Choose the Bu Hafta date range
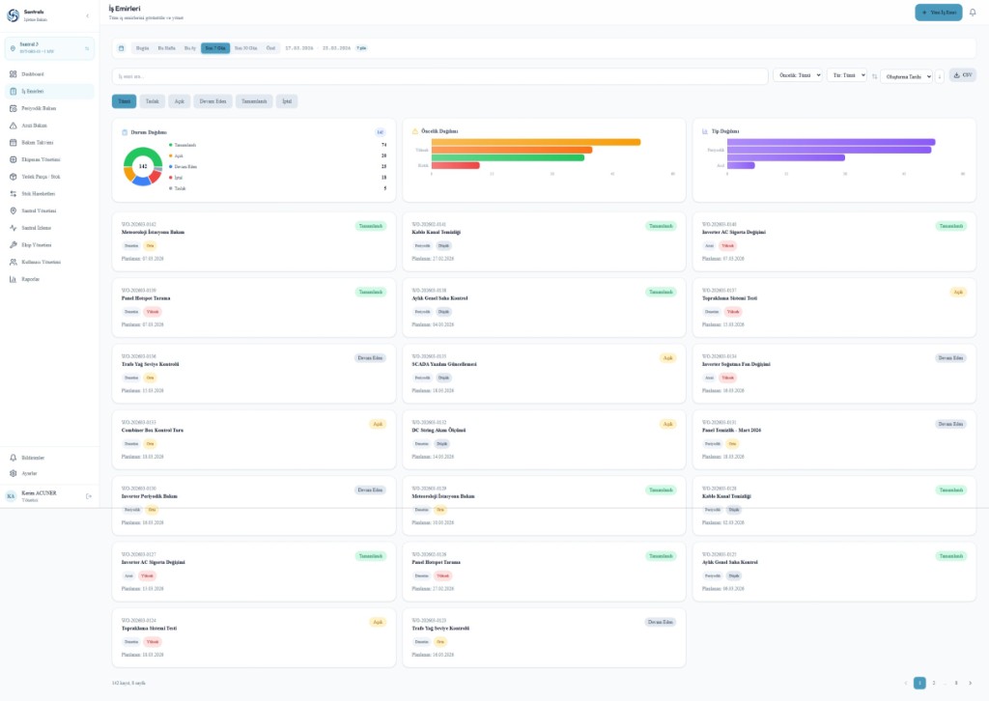This screenshot has height=701, width=989. tap(166, 48)
